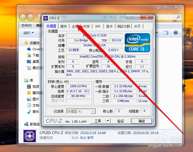The width and height of the screenshot is (193, 152).
Task: Open the recent places item 最近访问
Action: [x=34, y=68]
